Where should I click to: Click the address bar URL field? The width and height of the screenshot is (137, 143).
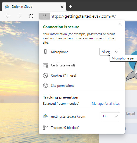click(93, 16)
